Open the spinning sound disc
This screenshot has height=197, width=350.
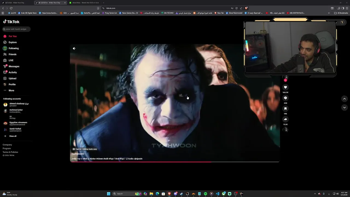pyautogui.click(x=285, y=129)
